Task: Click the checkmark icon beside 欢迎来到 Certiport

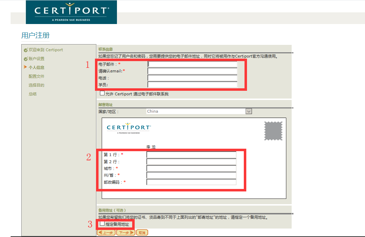Action: click(26, 50)
